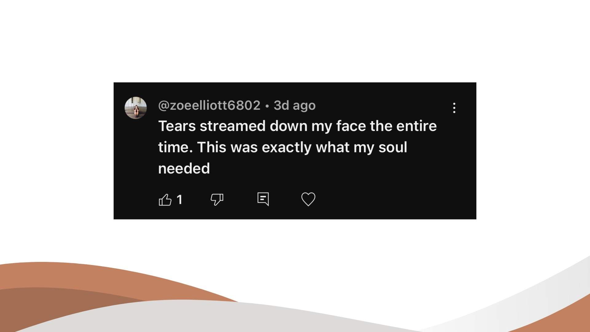Click the word "streamed" in the comment

233,126
